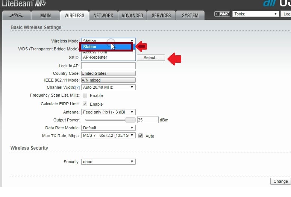This screenshot has width=291, height=197.
Task: Uncheck the Max TX Rate Auto checkbox
Action: pyautogui.click(x=141, y=136)
